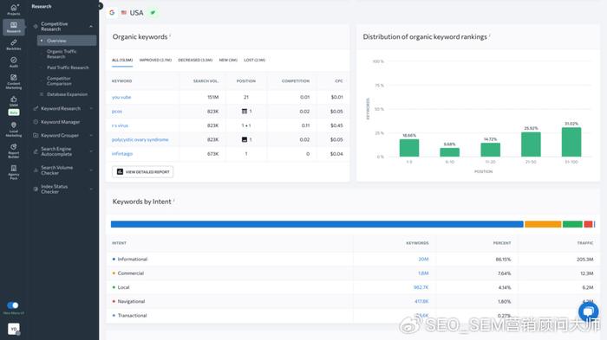This screenshot has width=607, height=340.
Task: Open the Report Builder icon
Action: tap(14, 147)
